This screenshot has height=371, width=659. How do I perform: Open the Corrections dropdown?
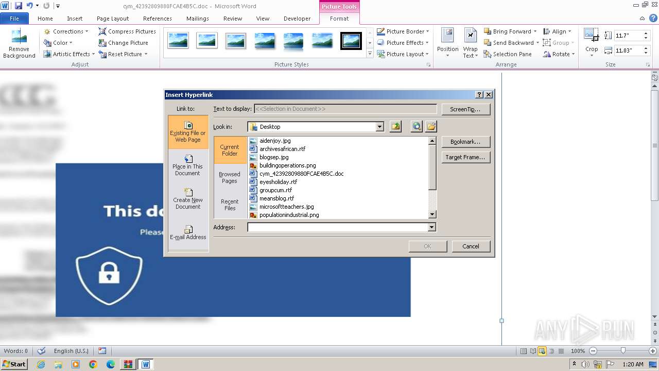tap(66, 31)
